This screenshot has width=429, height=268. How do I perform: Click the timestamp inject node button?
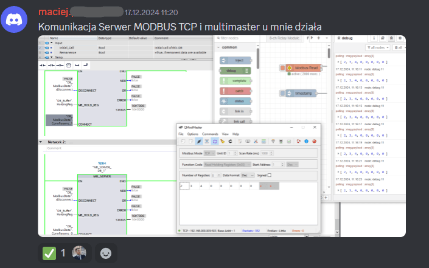[283, 93]
